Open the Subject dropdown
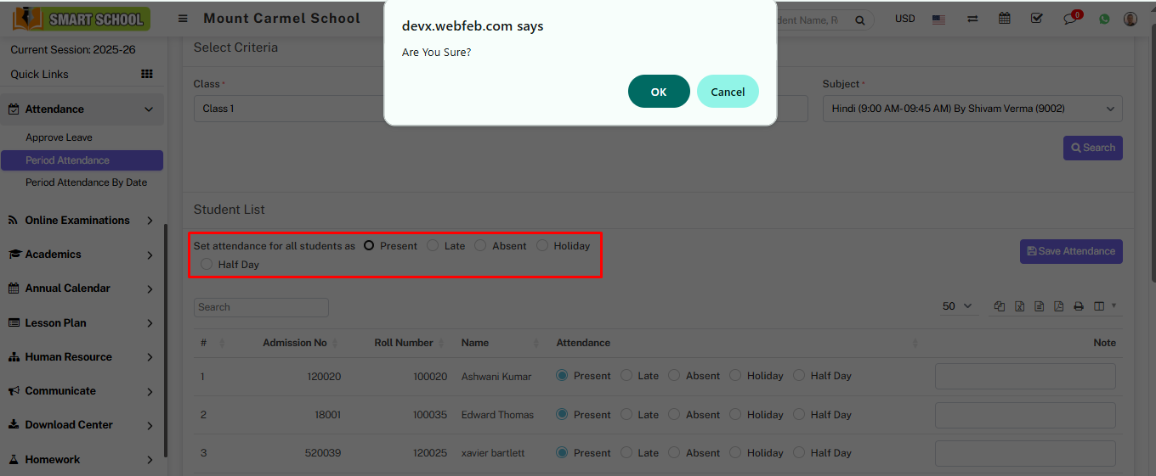 coord(972,109)
